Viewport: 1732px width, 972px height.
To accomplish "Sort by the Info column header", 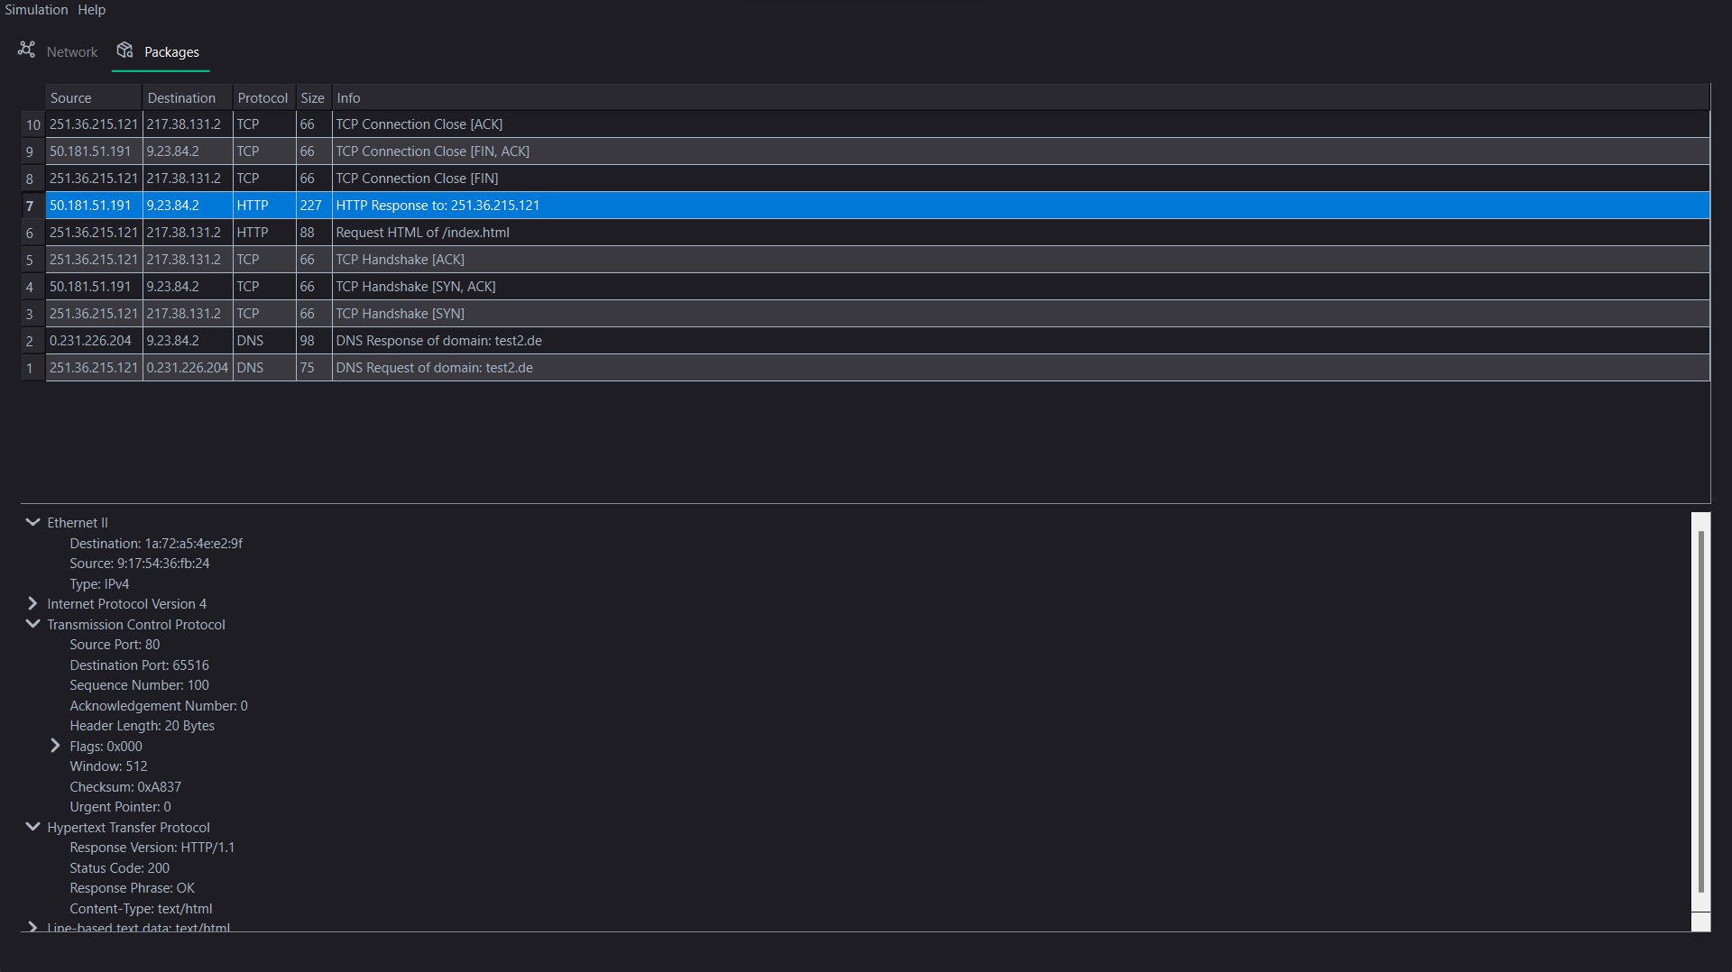I will 1021,97.
